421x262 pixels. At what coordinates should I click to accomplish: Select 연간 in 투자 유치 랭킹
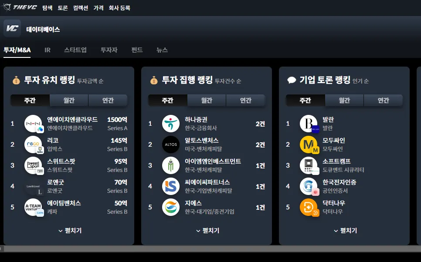click(108, 100)
